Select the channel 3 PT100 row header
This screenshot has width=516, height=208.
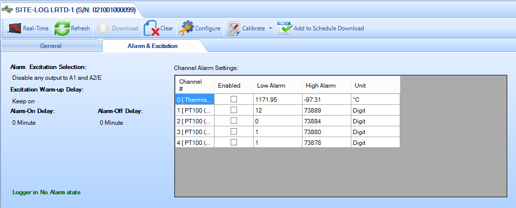point(194,132)
